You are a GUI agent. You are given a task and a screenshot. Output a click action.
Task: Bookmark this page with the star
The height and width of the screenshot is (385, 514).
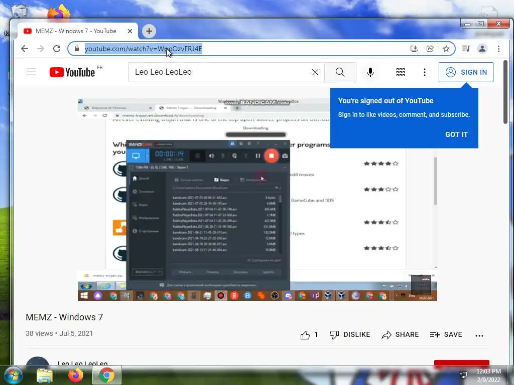tap(446, 49)
